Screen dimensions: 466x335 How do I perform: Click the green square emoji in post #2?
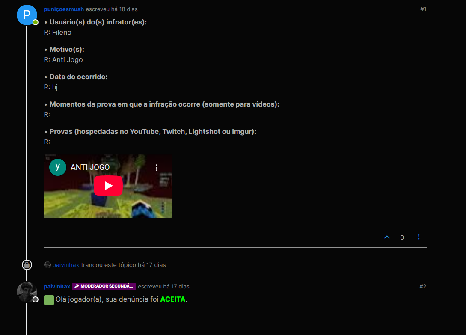pyautogui.click(x=49, y=300)
